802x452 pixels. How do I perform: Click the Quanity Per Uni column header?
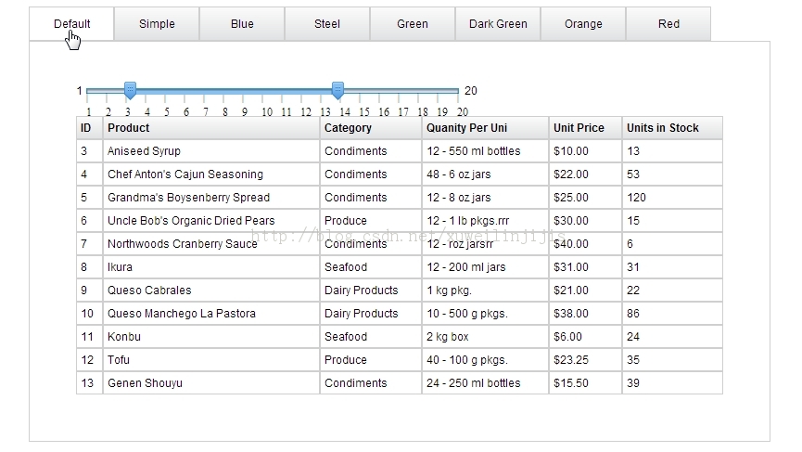[x=485, y=128]
